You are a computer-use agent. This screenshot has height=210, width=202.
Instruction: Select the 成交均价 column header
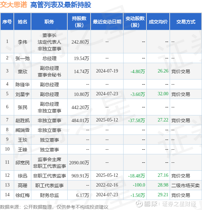pos(158,21)
